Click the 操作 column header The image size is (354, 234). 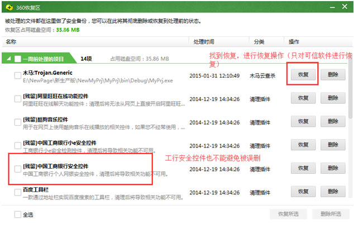[319, 41]
